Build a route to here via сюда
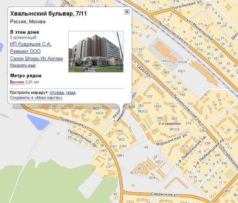This screenshot has width=238, height=203. (71, 92)
